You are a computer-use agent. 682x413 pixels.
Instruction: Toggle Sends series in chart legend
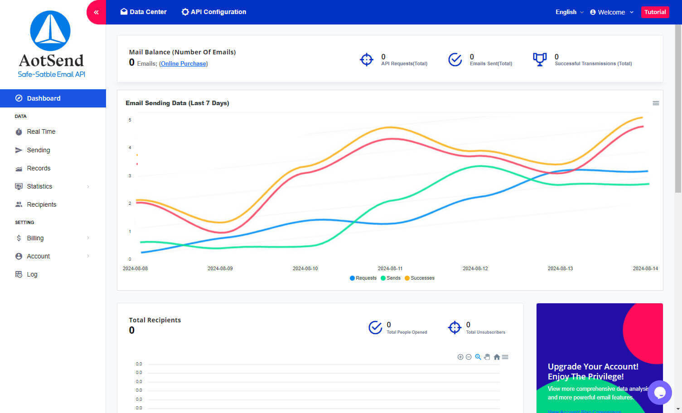click(391, 278)
